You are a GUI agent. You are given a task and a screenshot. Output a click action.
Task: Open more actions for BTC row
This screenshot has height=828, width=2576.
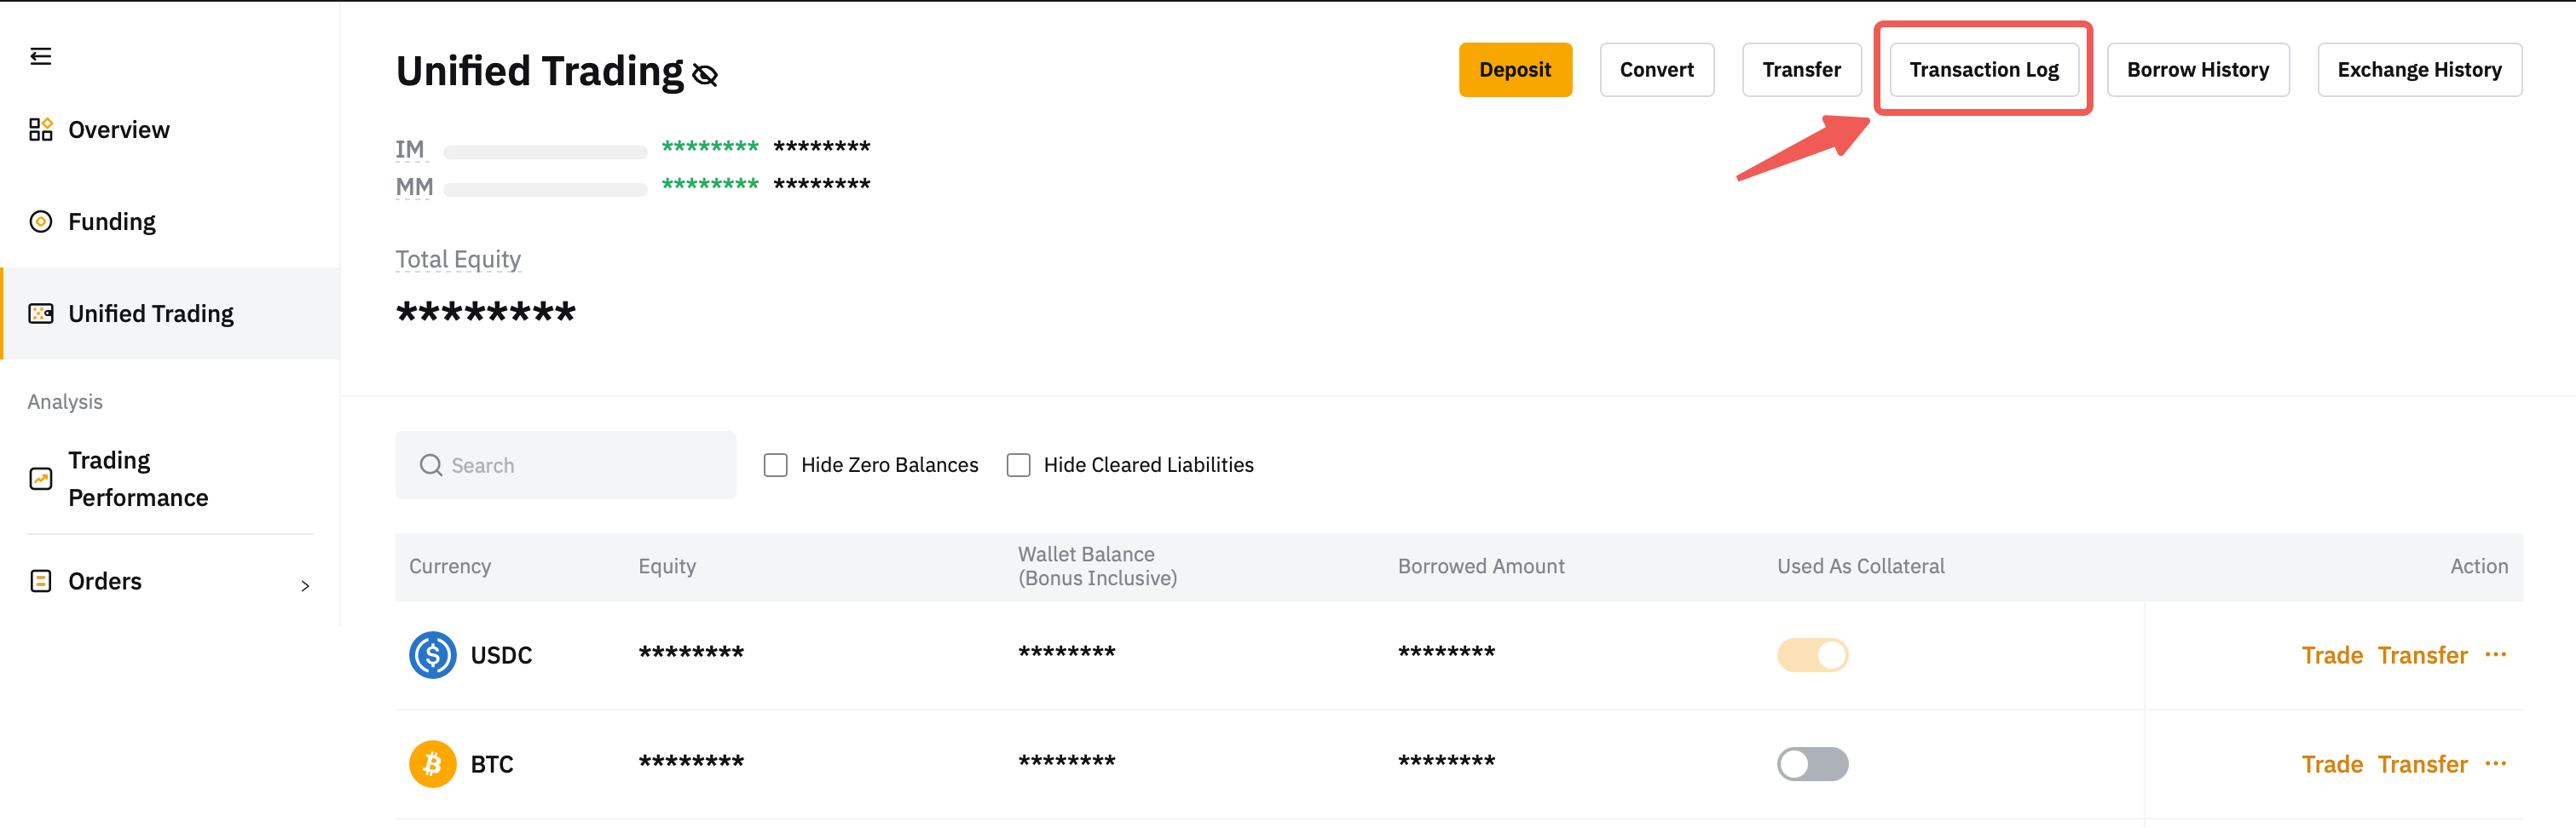2495,763
